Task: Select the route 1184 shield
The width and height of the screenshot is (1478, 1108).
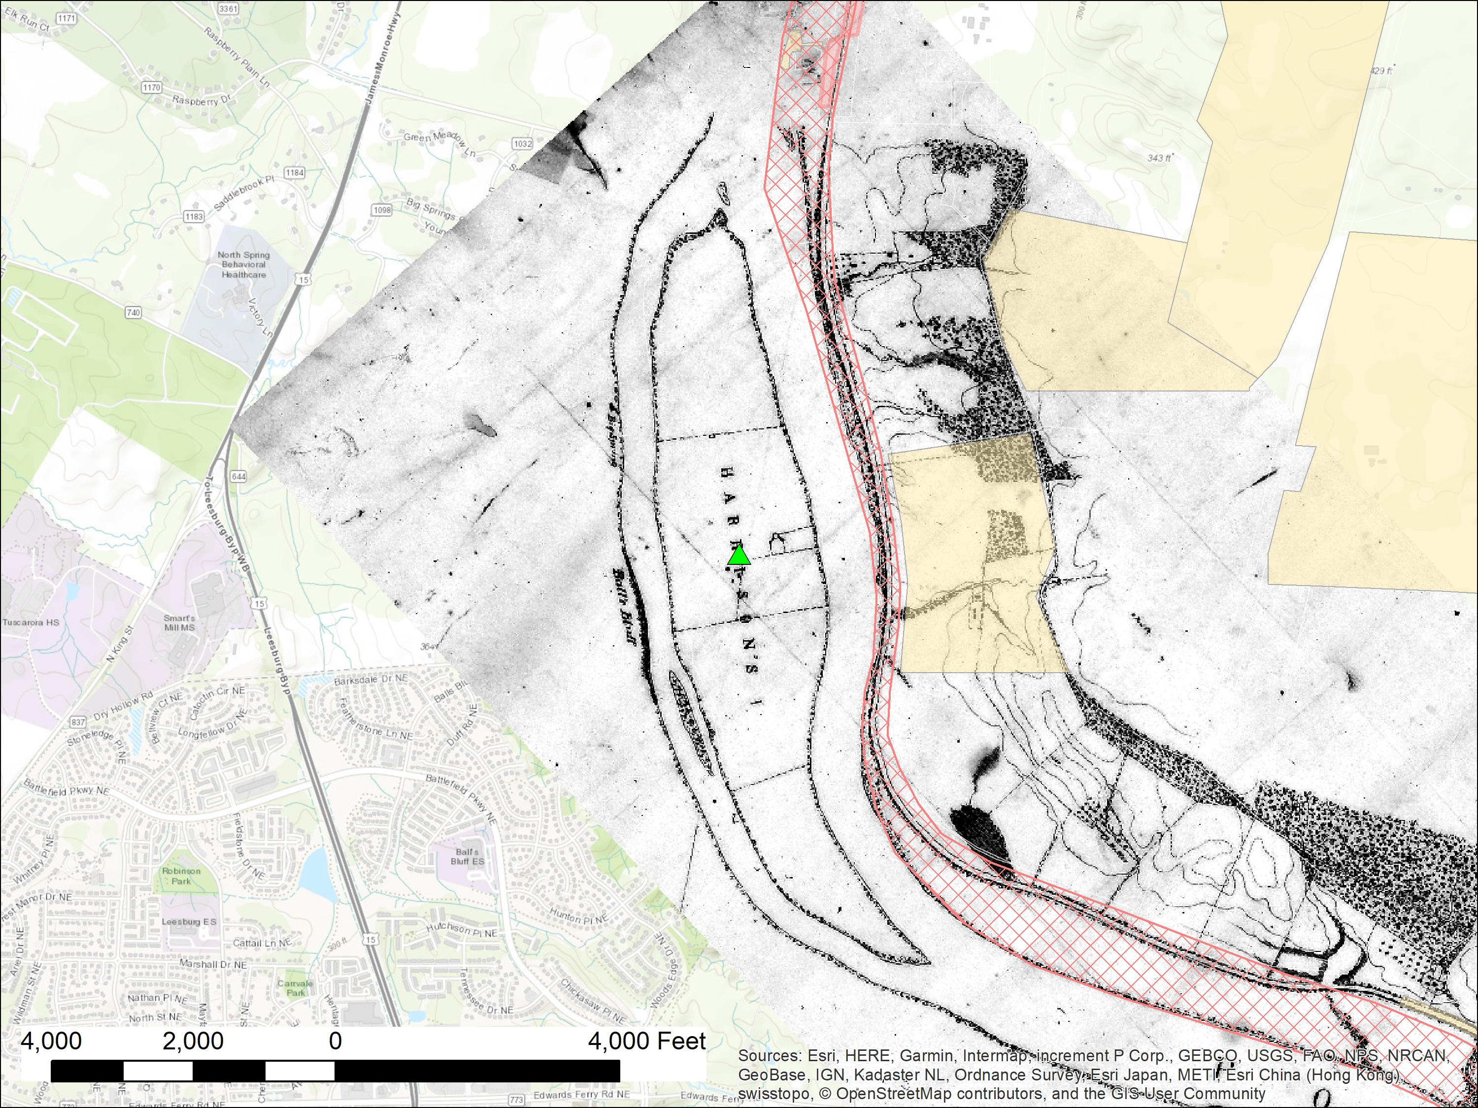Action: [x=295, y=172]
